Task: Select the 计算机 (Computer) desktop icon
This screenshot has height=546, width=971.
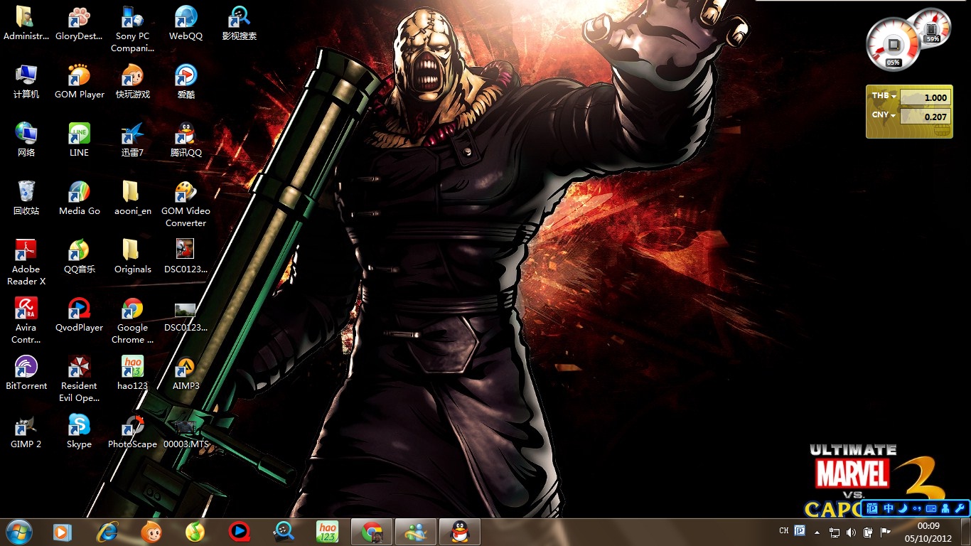Action: (26, 82)
